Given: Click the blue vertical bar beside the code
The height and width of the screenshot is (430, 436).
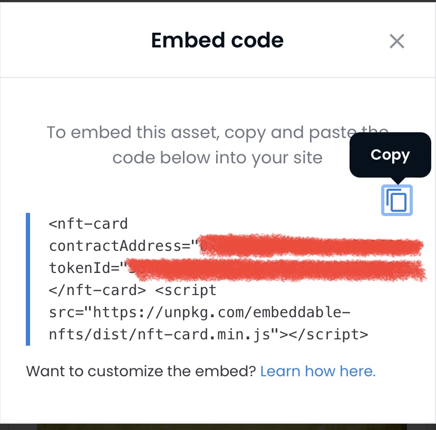Looking at the screenshot, I should (28, 279).
